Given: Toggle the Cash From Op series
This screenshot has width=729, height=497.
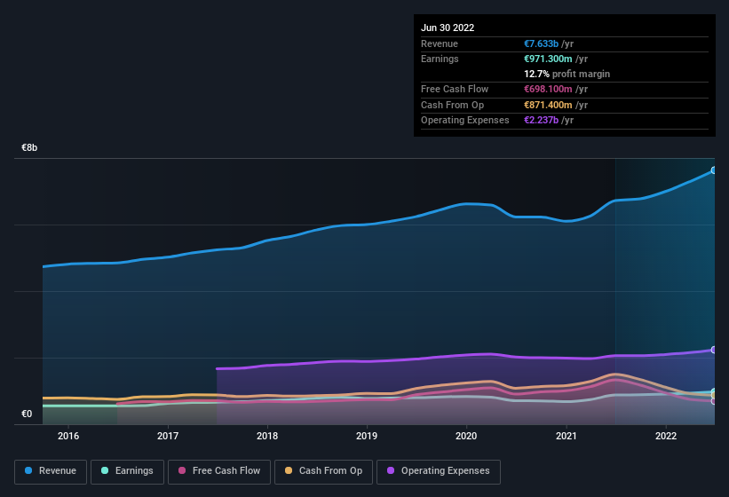Looking at the screenshot, I should (x=323, y=471).
